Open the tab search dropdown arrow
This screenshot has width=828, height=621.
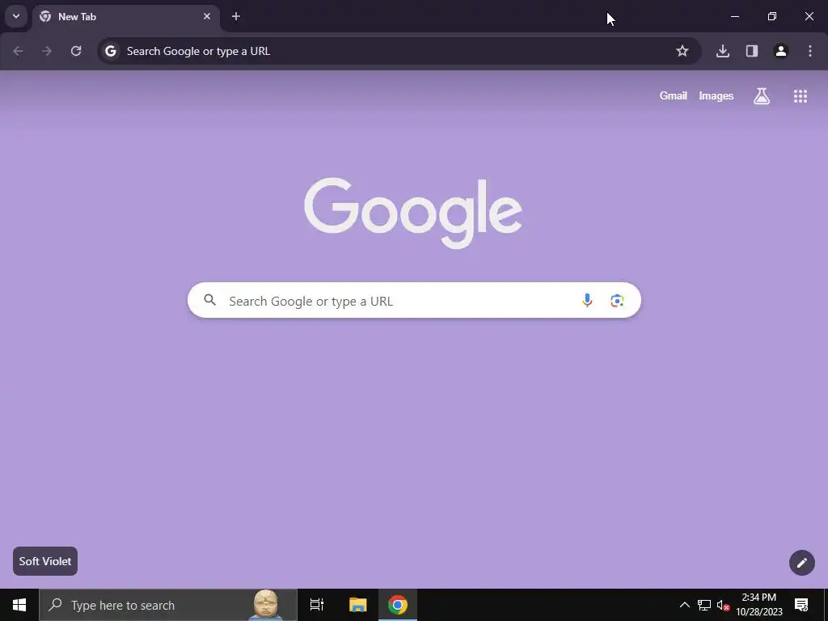point(16,16)
